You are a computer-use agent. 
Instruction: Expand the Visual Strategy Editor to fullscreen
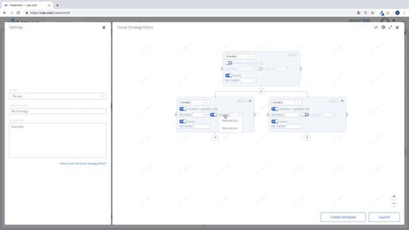coord(390,27)
